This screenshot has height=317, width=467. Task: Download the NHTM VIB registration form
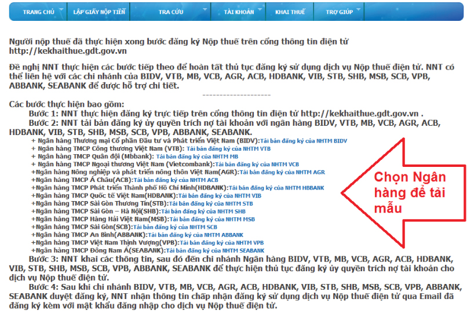click(x=220, y=196)
